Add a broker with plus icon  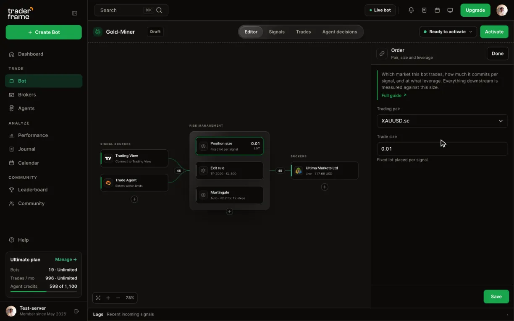click(325, 187)
